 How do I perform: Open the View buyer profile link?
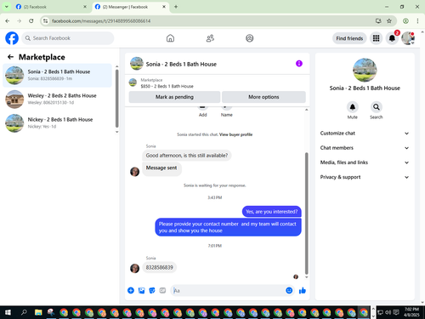point(235,134)
